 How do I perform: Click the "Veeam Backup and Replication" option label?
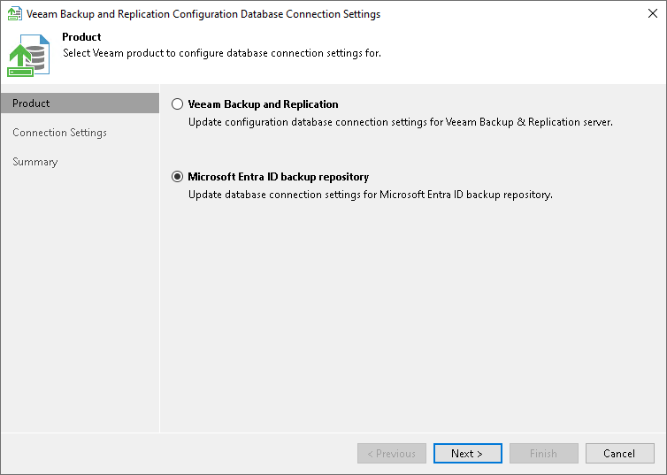coord(263,104)
